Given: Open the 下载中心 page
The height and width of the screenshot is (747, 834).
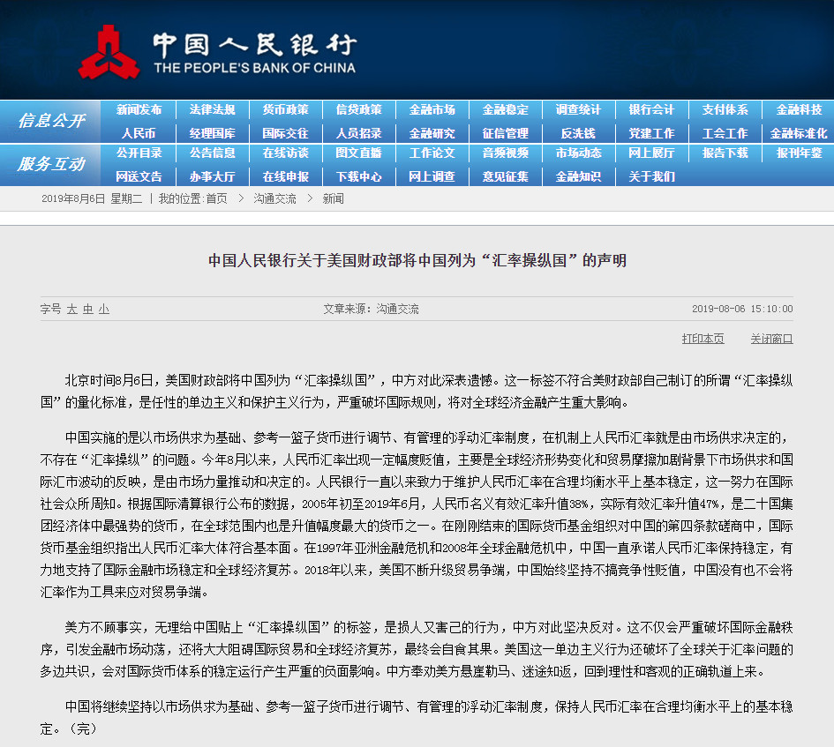Looking at the screenshot, I should click(358, 176).
